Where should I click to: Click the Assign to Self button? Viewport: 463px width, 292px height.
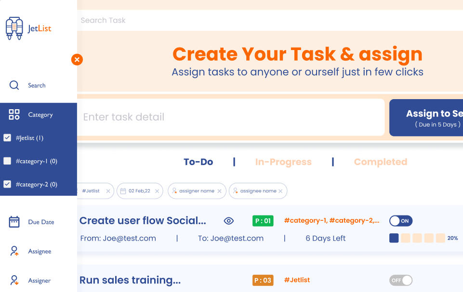coord(426,118)
